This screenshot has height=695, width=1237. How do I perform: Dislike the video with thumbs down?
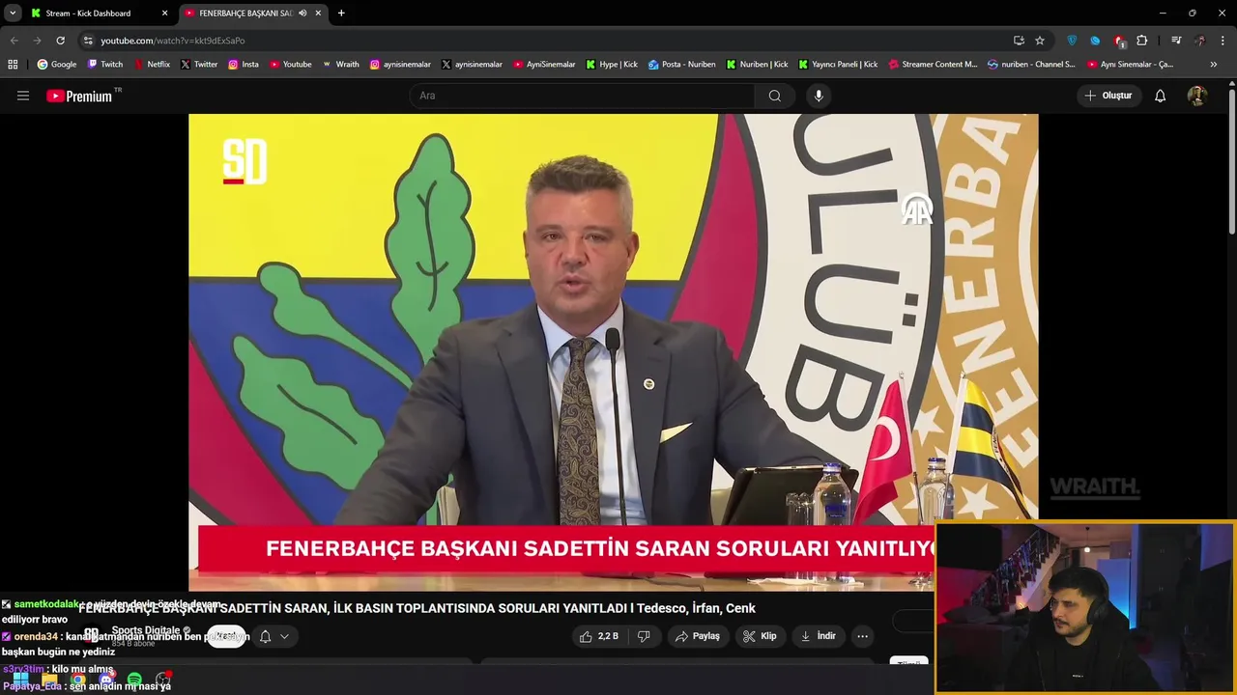tap(644, 636)
